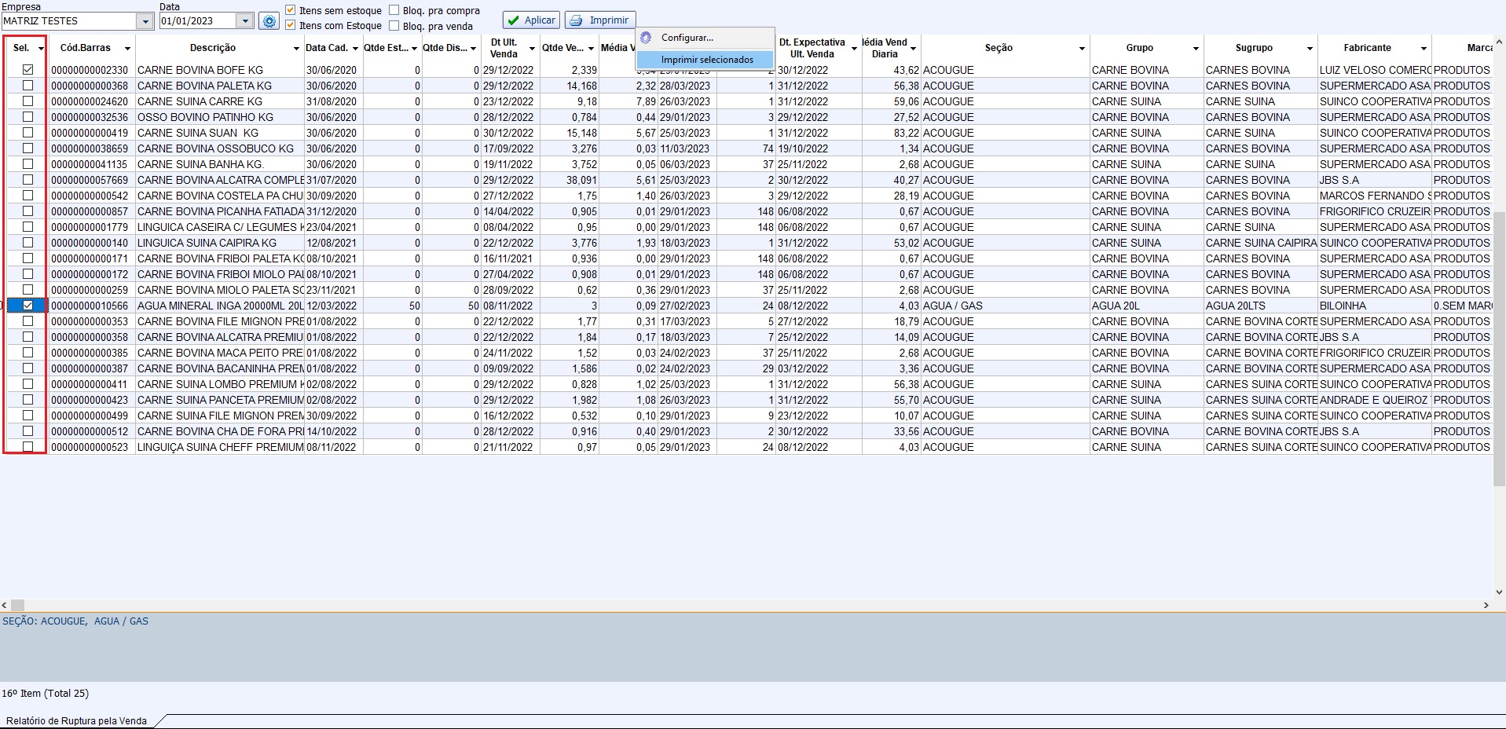This screenshot has width=1506, height=729.
Task: Open Sel. column filter dropdown
Action: 41,49
